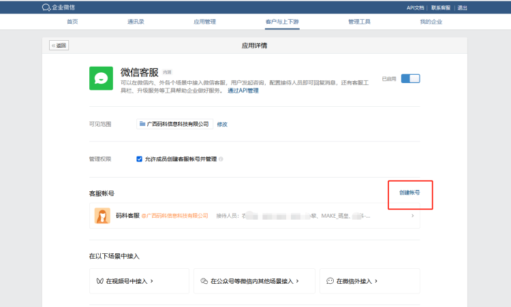511x307 pixels.
Task: Click 退出 to log out
Action: pyautogui.click(x=462, y=7)
